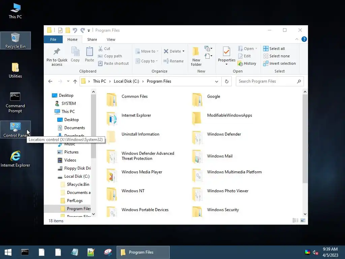
Task: Click the Rename button
Action: tap(174, 61)
